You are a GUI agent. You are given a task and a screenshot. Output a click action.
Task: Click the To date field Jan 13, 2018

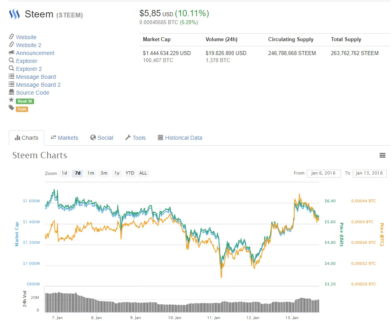click(x=369, y=173)
